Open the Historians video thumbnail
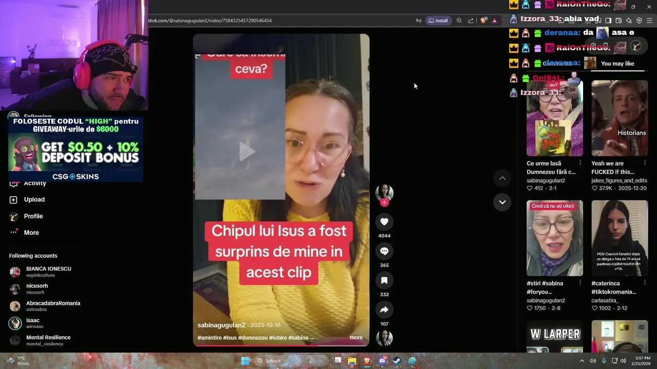The height and width of the screenshot is (369, 657). pyautogui.click(x=620, y=118)
